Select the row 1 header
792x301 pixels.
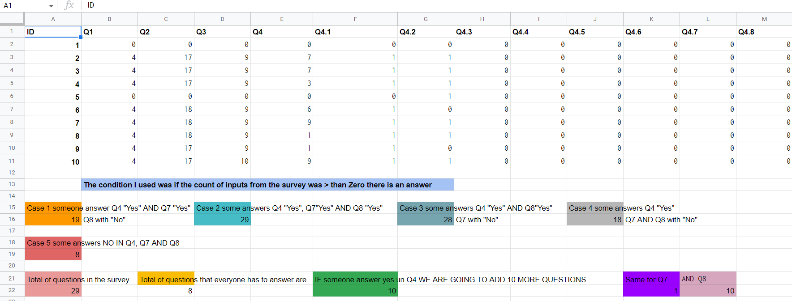12,32
